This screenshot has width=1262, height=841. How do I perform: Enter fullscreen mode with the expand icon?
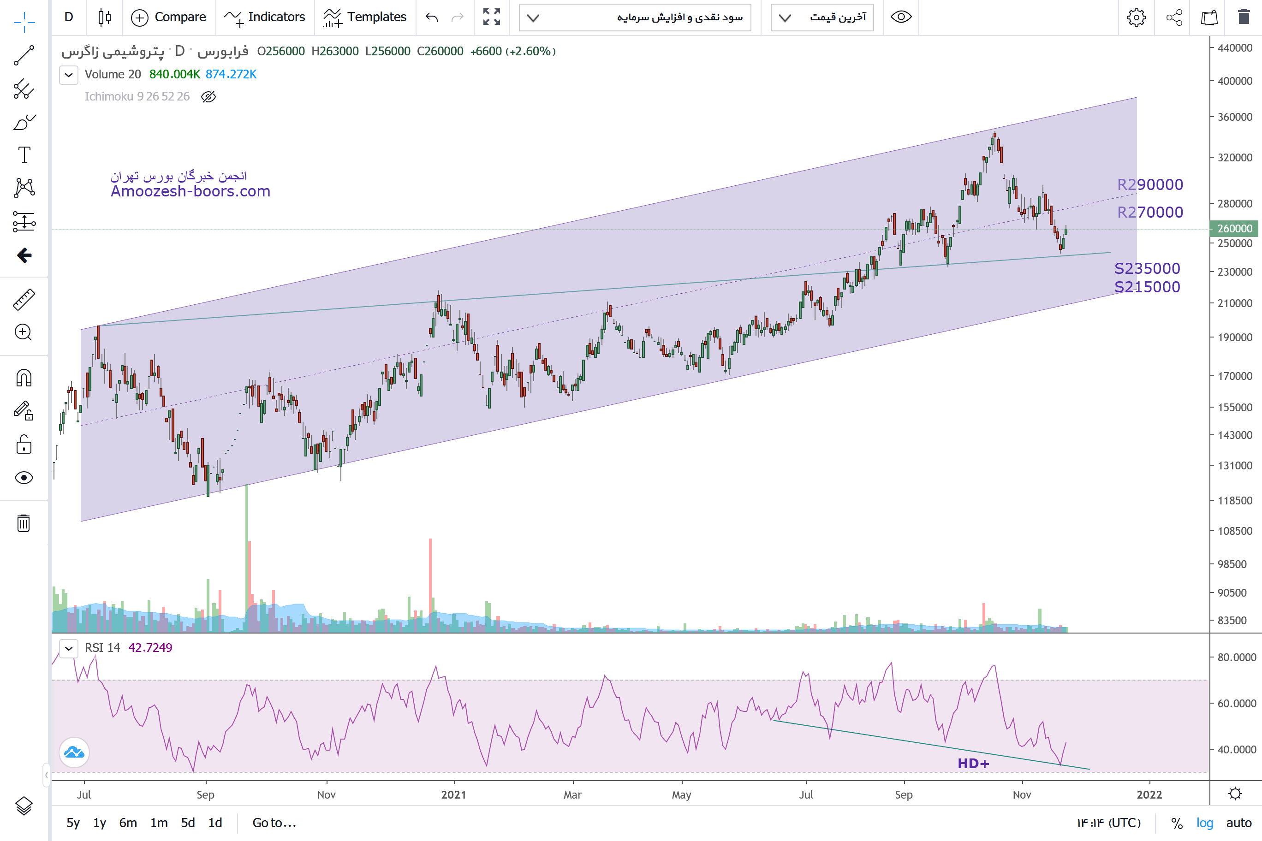[x=491, y=17]
